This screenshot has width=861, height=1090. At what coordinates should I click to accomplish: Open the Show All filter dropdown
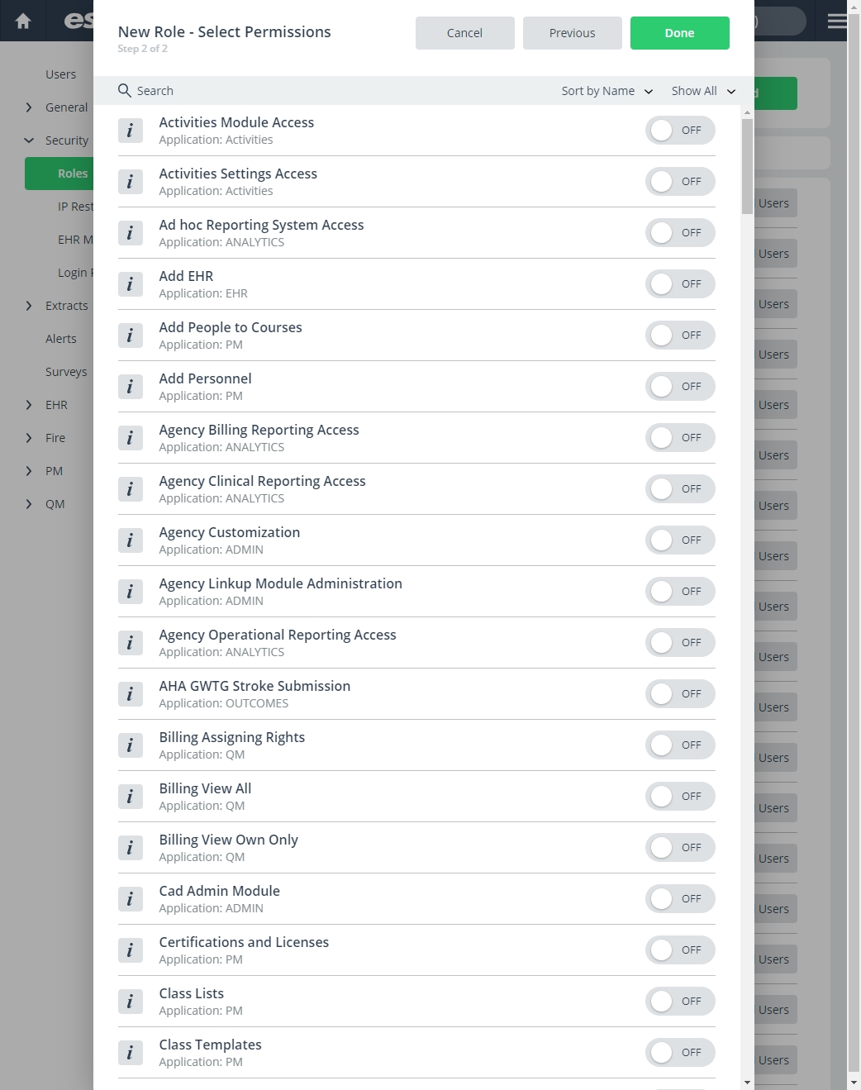click(x=703, y=91)
